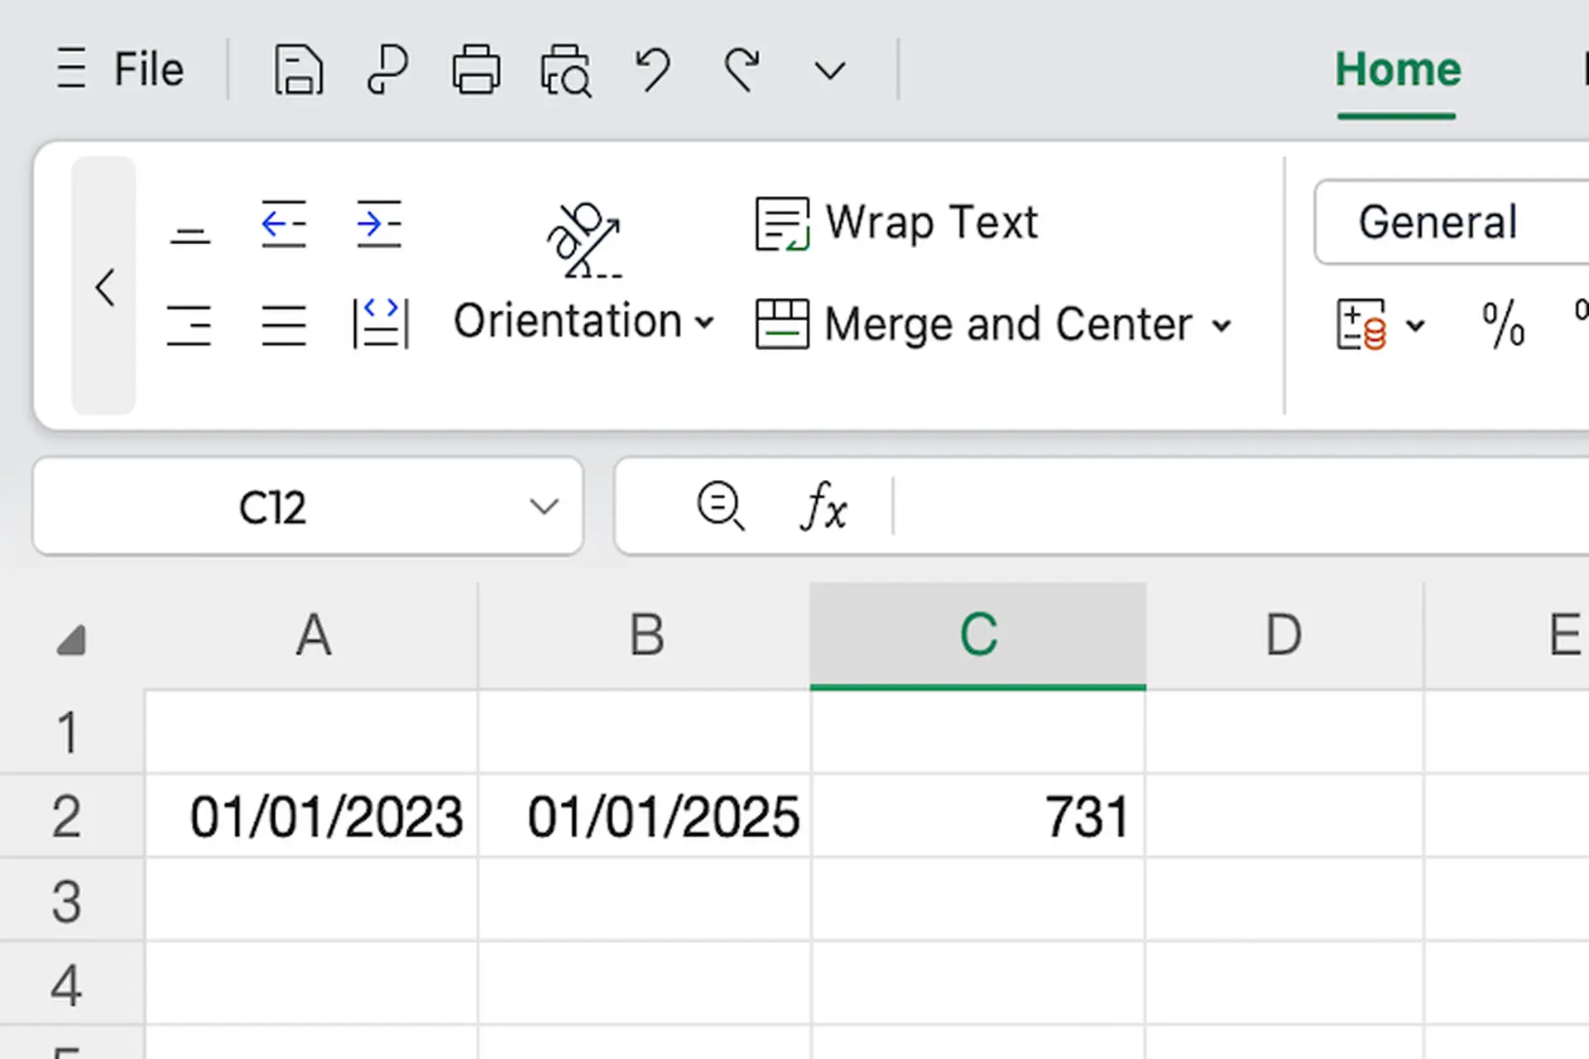The width and height of the screenshot is (1589, 1059).
Task: Click the fx insert function icon
Action: [823, 506]
